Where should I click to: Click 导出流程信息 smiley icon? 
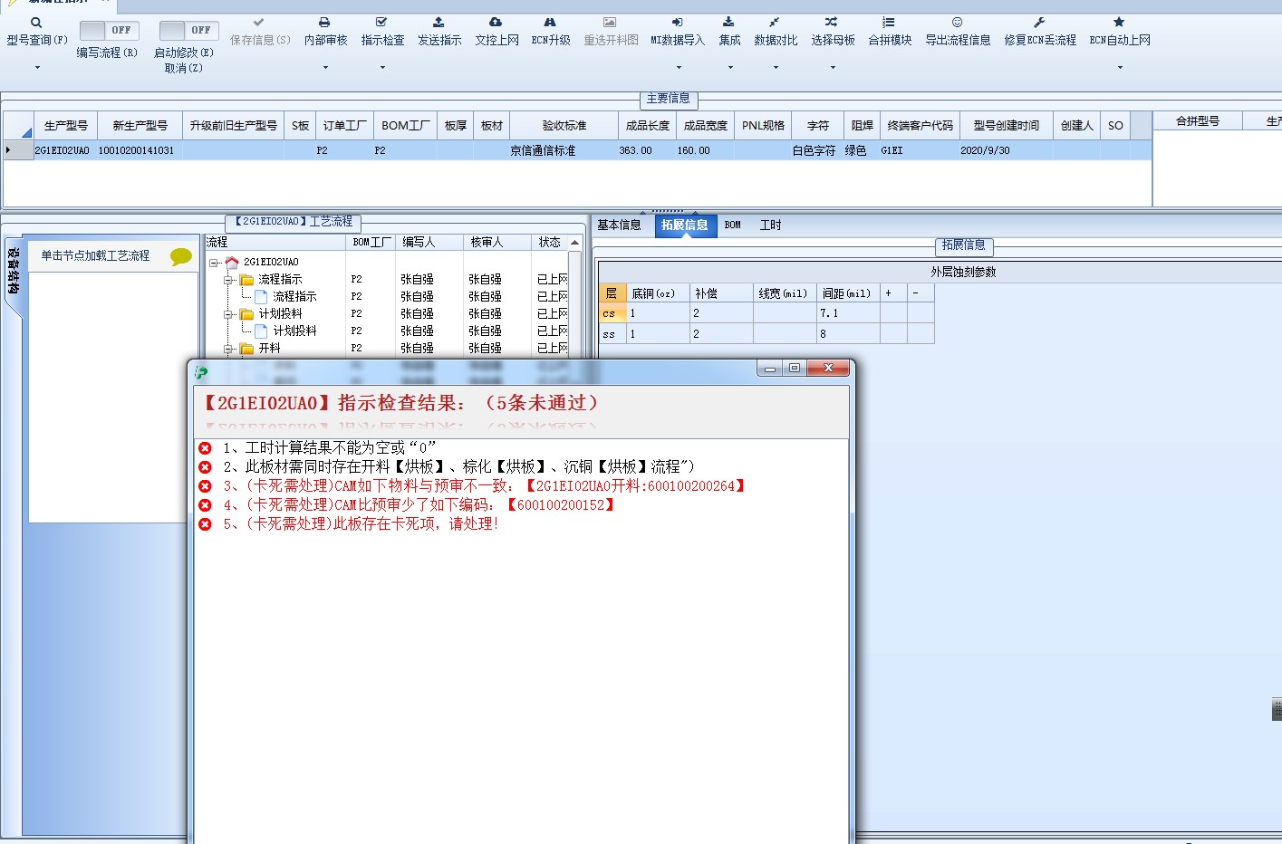[x=957, y=23]
